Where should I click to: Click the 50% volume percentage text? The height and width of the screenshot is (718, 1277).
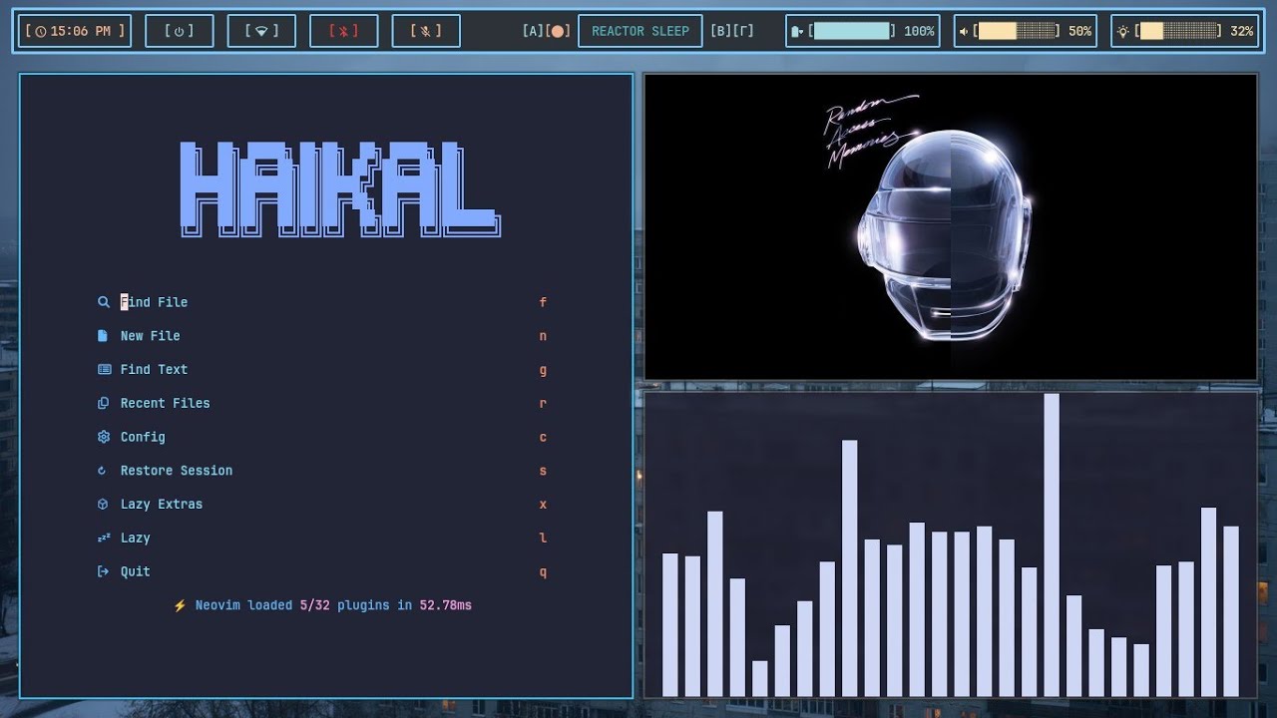pyautogui.click(x=1079, y=31)
